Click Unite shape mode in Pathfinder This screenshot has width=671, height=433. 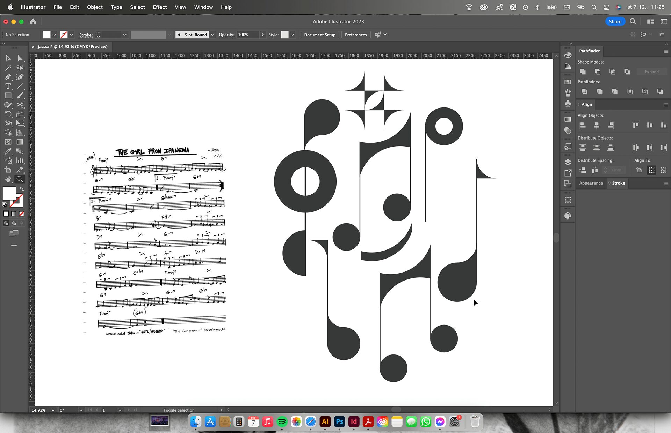click(583, 72)
